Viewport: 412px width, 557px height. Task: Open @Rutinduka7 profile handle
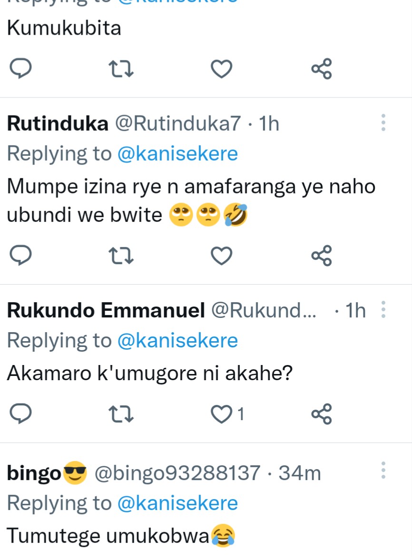[178, 124]
